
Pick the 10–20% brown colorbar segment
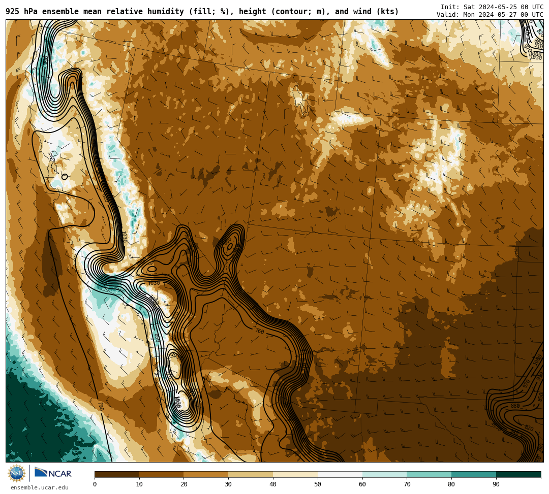click(162, 474)
